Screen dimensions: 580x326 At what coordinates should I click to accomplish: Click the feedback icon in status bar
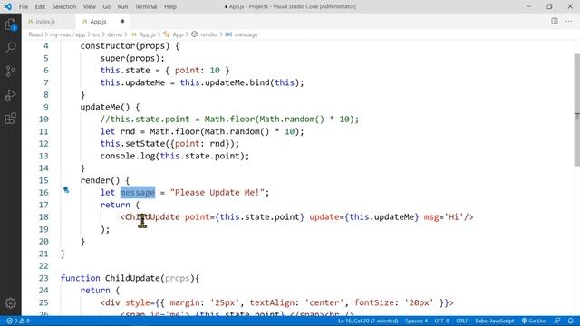click(x=557, y=321)
